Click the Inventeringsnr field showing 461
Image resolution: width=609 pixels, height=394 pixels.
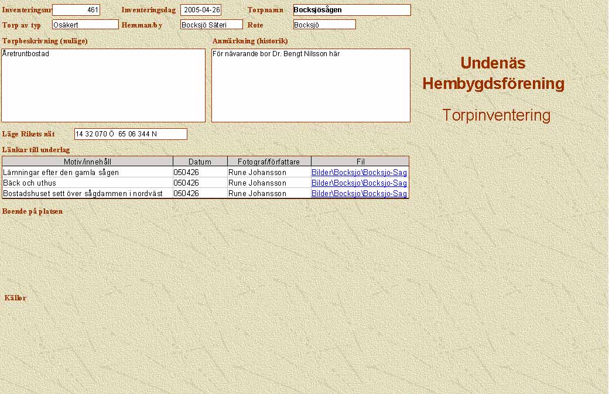76,10
